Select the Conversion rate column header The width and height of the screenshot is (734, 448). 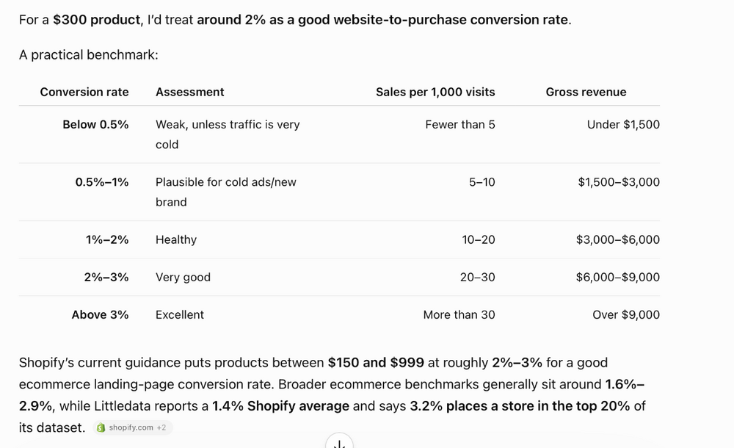[x=84, y=92]
